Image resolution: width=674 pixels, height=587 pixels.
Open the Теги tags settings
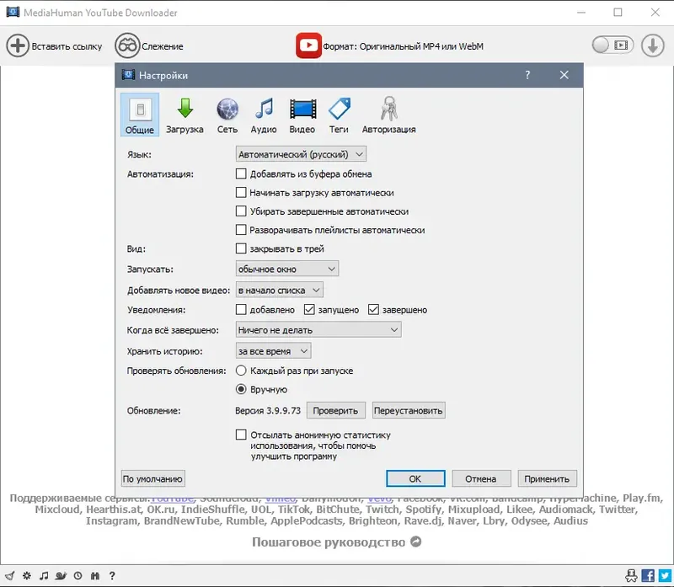coord(340,115)
